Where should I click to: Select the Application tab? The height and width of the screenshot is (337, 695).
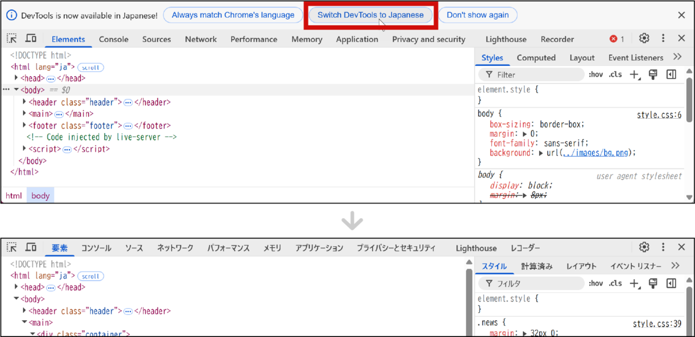357,39
